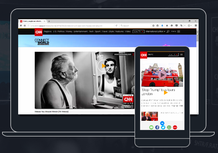Click the Live TV button on laptop
The width and height of the screenshot is (218, 153).
[139, 32]
